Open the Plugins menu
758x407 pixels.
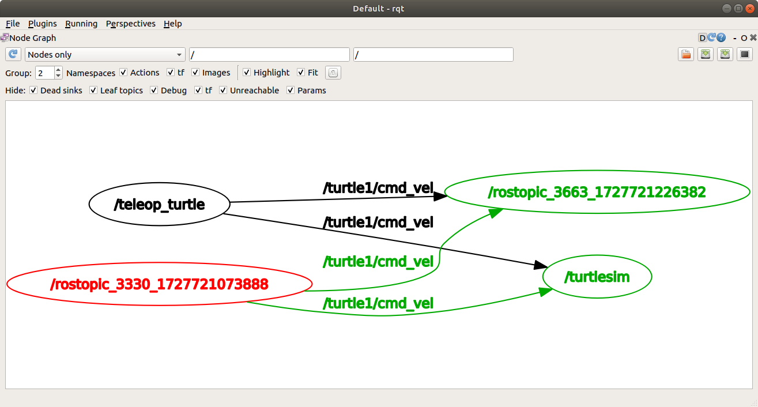coord(42,24)
